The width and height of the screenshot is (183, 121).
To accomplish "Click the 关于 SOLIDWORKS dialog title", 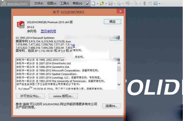I will pos(68,12).
